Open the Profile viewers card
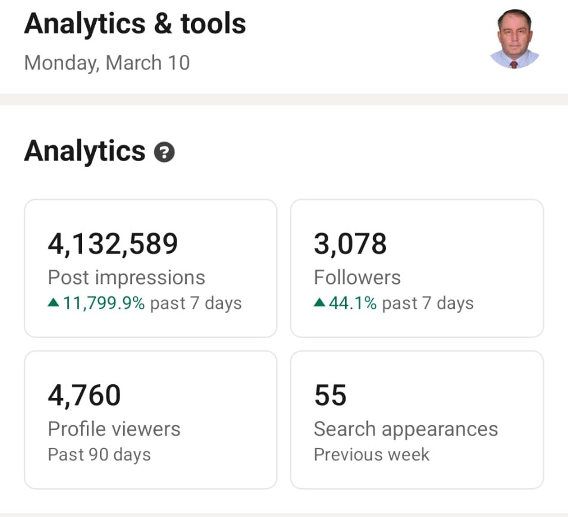 click(150, 419)
